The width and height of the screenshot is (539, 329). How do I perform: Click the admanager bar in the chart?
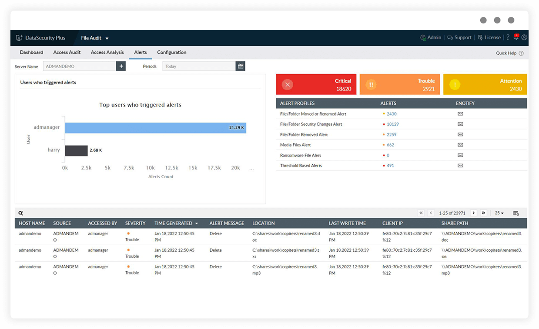click(x=154, y=128)
